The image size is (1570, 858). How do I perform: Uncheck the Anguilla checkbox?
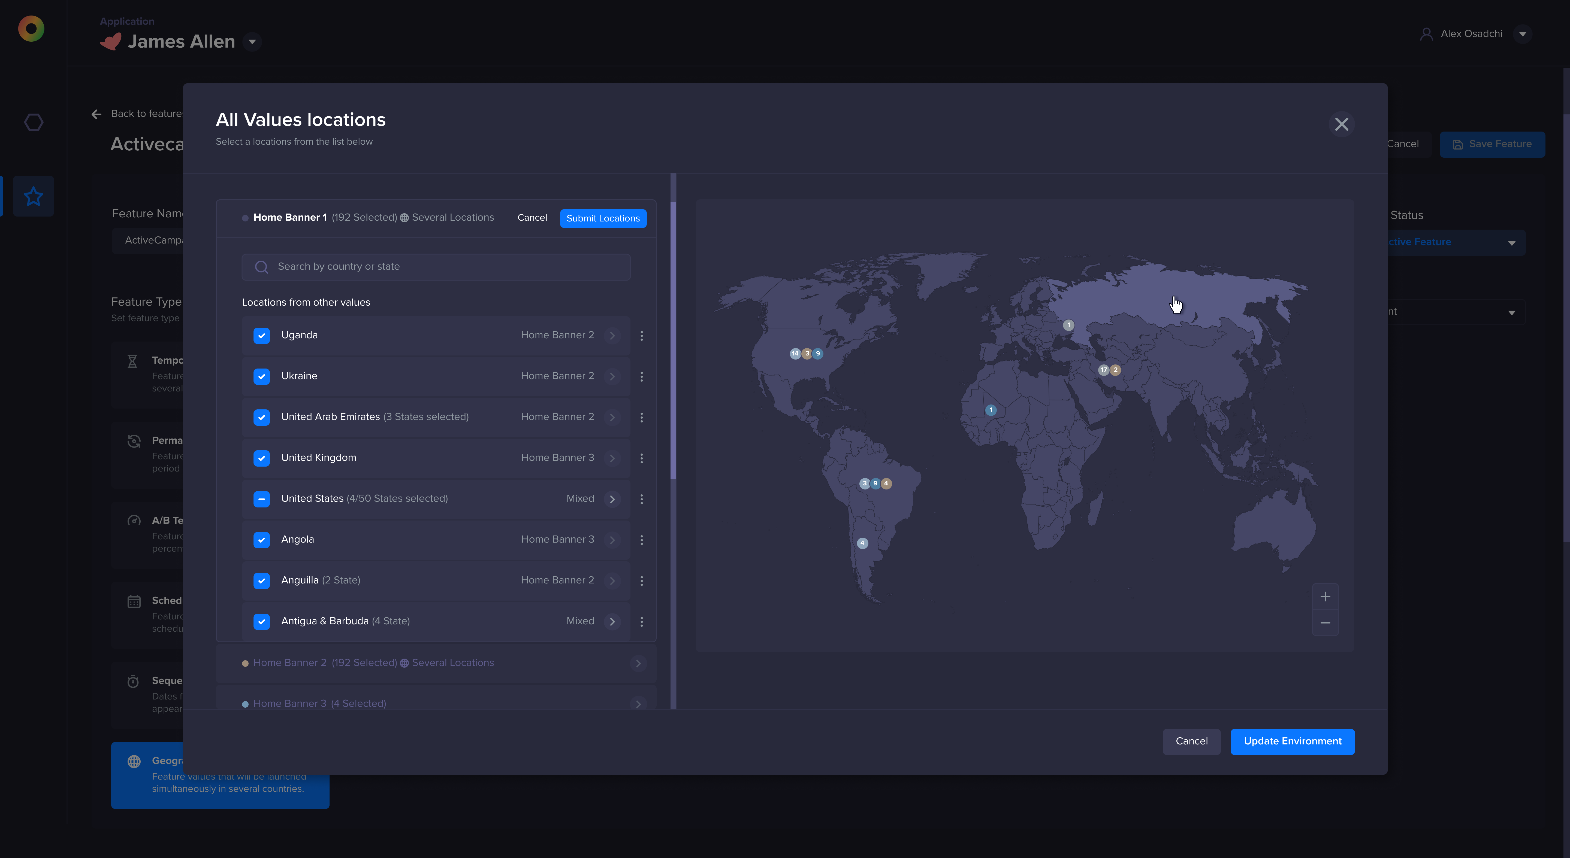[x=261, y=580]
